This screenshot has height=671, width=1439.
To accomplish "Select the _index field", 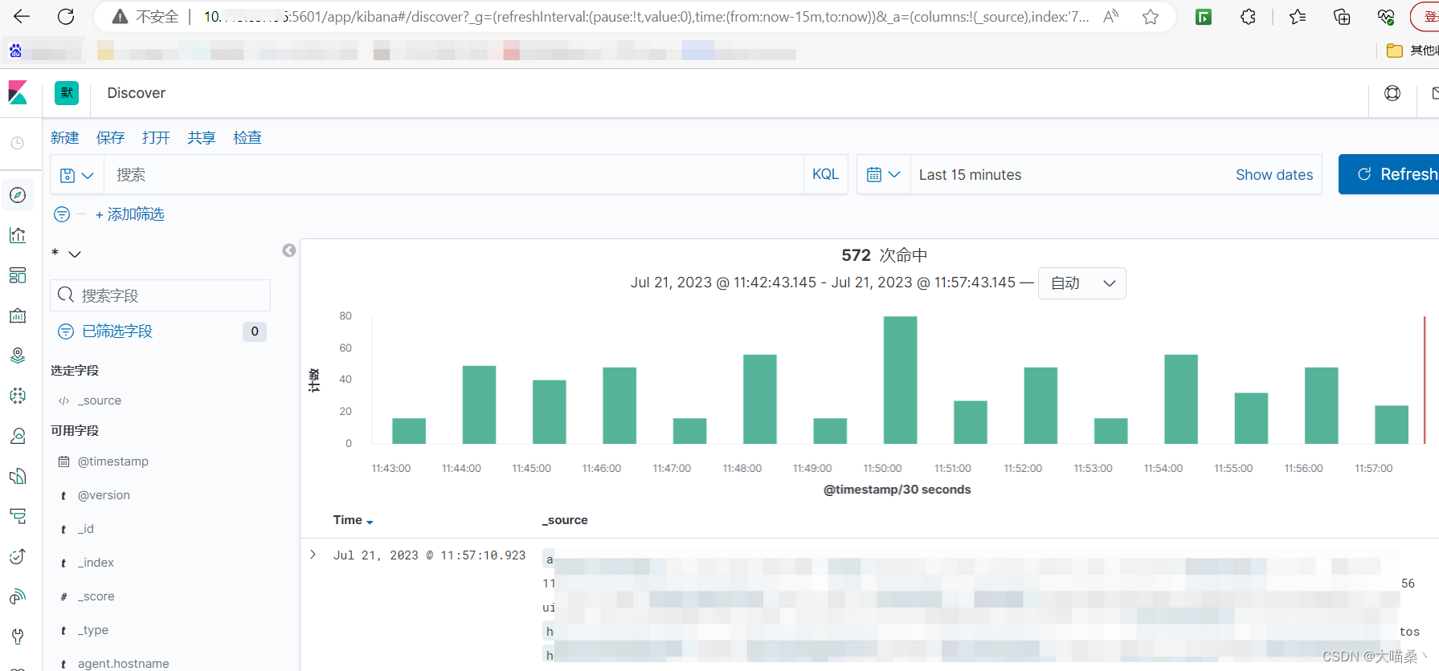I will [x=96, y=563].
